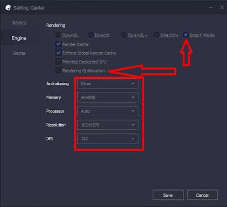Open the Basics settings tab
Viewport: 227px width, 207px height.
tap(19, 23)
